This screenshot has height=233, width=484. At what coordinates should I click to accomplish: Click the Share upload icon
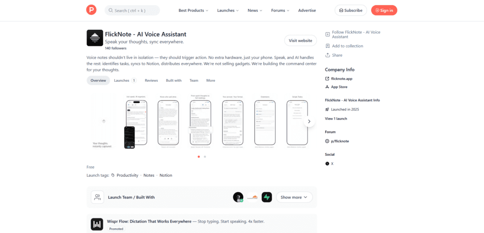tap(328, 55)
